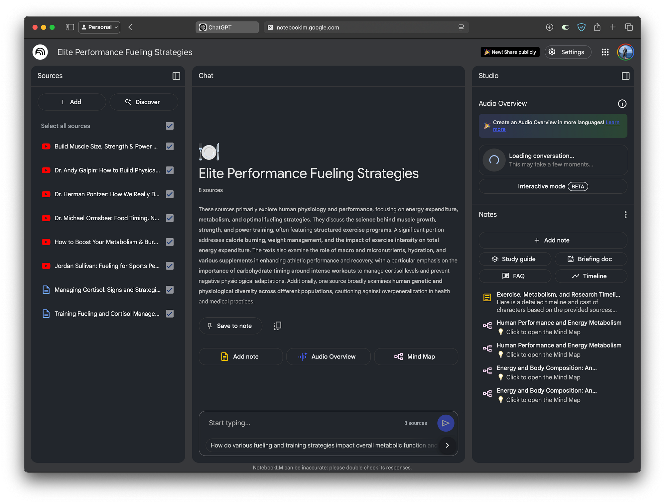
Task: Click the back navigation chevron
Action: click(x=130, y=27)
